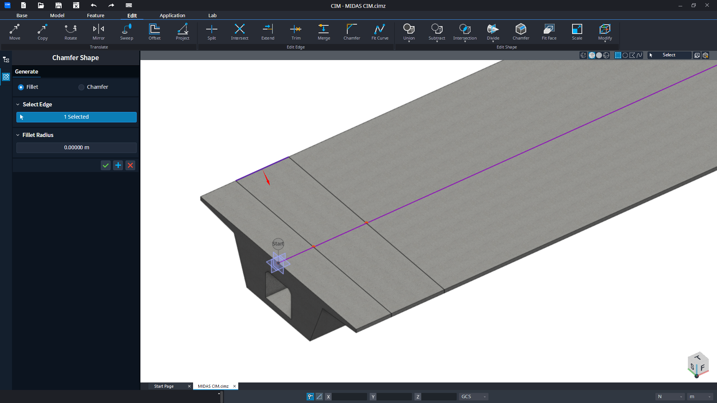
Task: Open the GCS coordinate system dropdown
Action: click(x=474, y=397)
